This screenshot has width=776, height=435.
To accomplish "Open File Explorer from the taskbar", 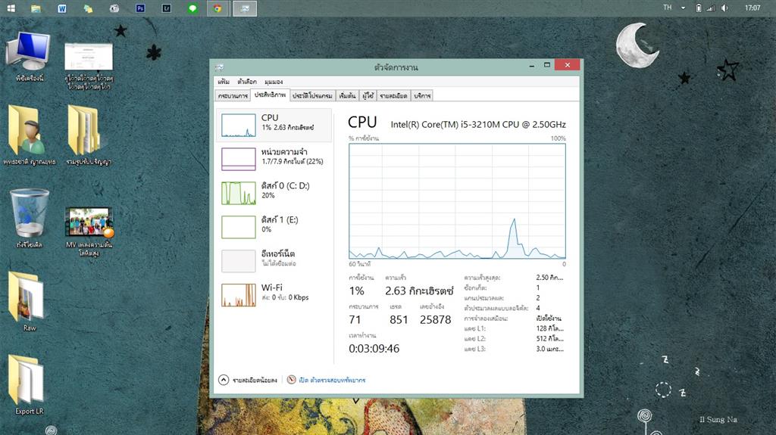I will (x=36, y=8).
